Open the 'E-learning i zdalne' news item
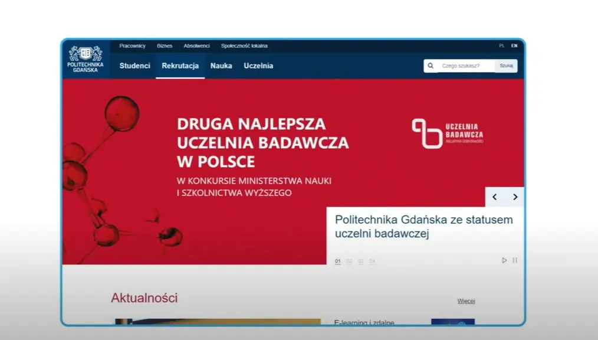The image size is (598, 340). (x=364, y=322)
